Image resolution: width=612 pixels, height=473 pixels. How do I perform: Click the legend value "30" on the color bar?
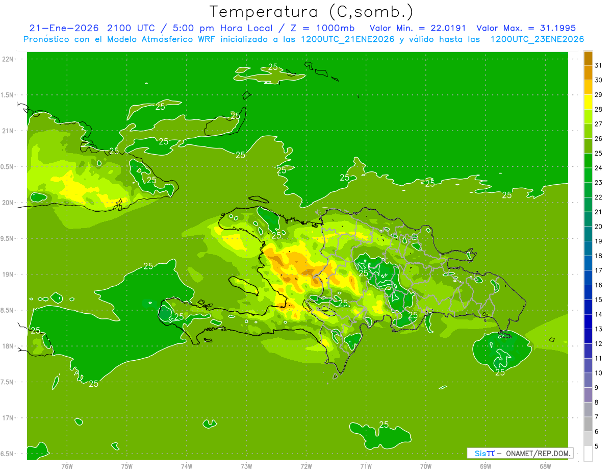599,80
